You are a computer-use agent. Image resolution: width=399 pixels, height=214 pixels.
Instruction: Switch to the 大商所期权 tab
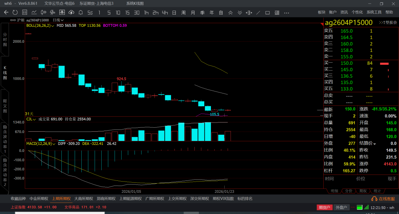pyautogui.click(x=84, y=199)
